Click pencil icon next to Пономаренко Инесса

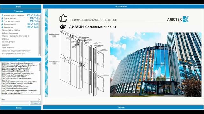coord(35,21)
